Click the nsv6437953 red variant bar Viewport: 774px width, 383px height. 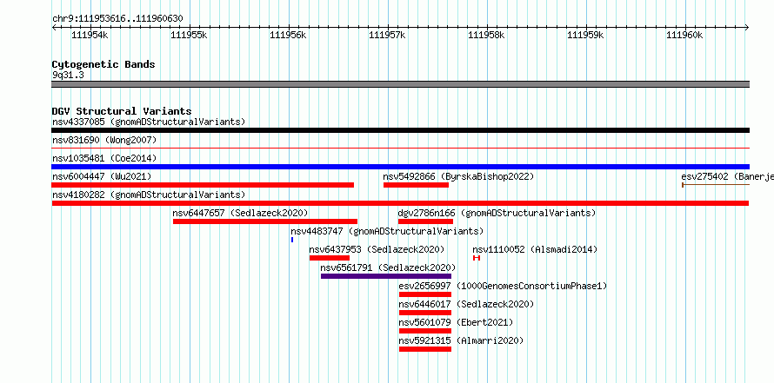tap(330, 258)
